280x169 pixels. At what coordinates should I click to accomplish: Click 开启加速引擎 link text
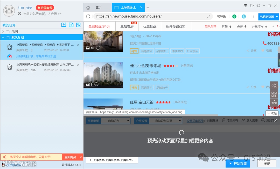coord(36,56)
